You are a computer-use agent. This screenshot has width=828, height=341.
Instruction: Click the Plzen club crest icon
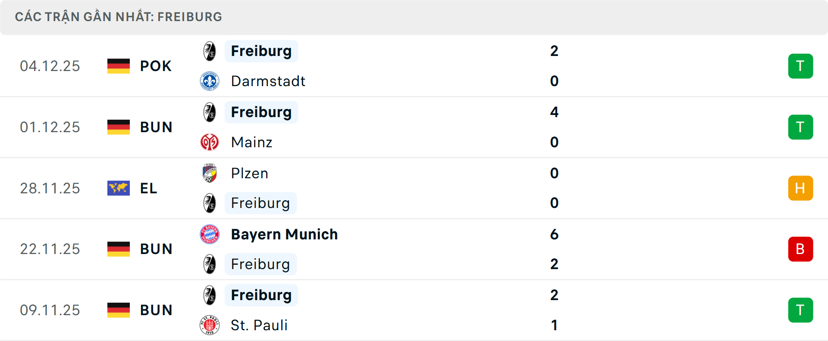(x=210, y=173)
